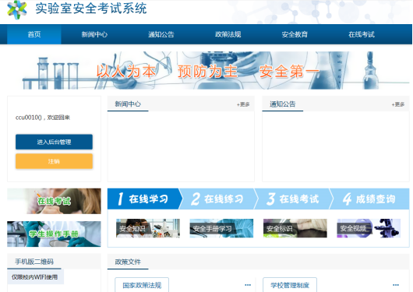Open 安全教育 navigation item
413x292 pixels.
click(x=295, y=34)
